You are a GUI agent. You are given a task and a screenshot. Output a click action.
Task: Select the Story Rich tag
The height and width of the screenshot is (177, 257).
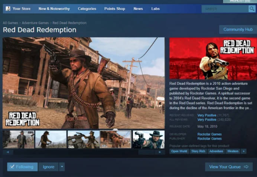tap(198, 151)
